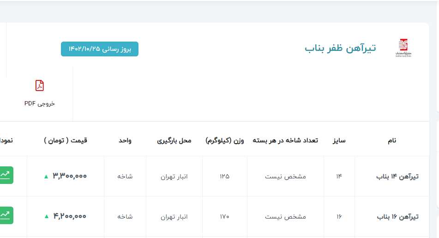Viewport: 439px width, 238px height.
Task: Select the ۳,۳۰۰,۰۰۰ price cell
Action: pos(70,176)
